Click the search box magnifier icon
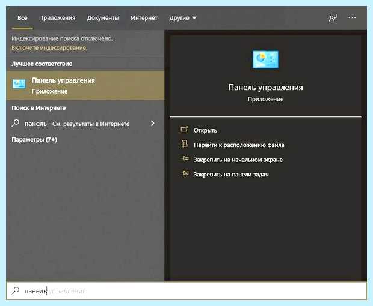Viewport: 373px width, 306px height. coord(16,290)
